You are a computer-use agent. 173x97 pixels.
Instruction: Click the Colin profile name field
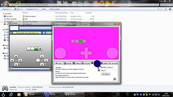[49, 33]
